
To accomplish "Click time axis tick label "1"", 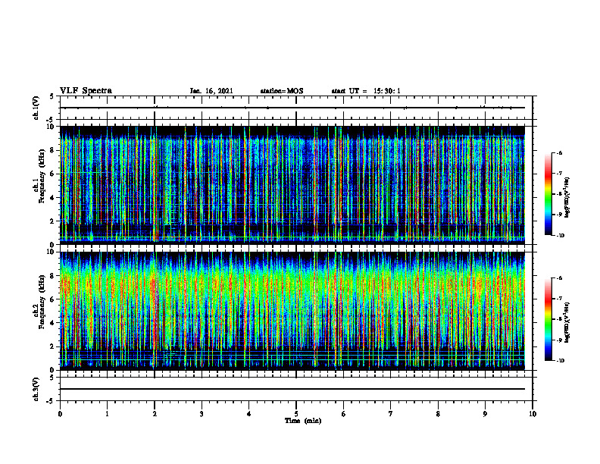I will click(107, 414).
